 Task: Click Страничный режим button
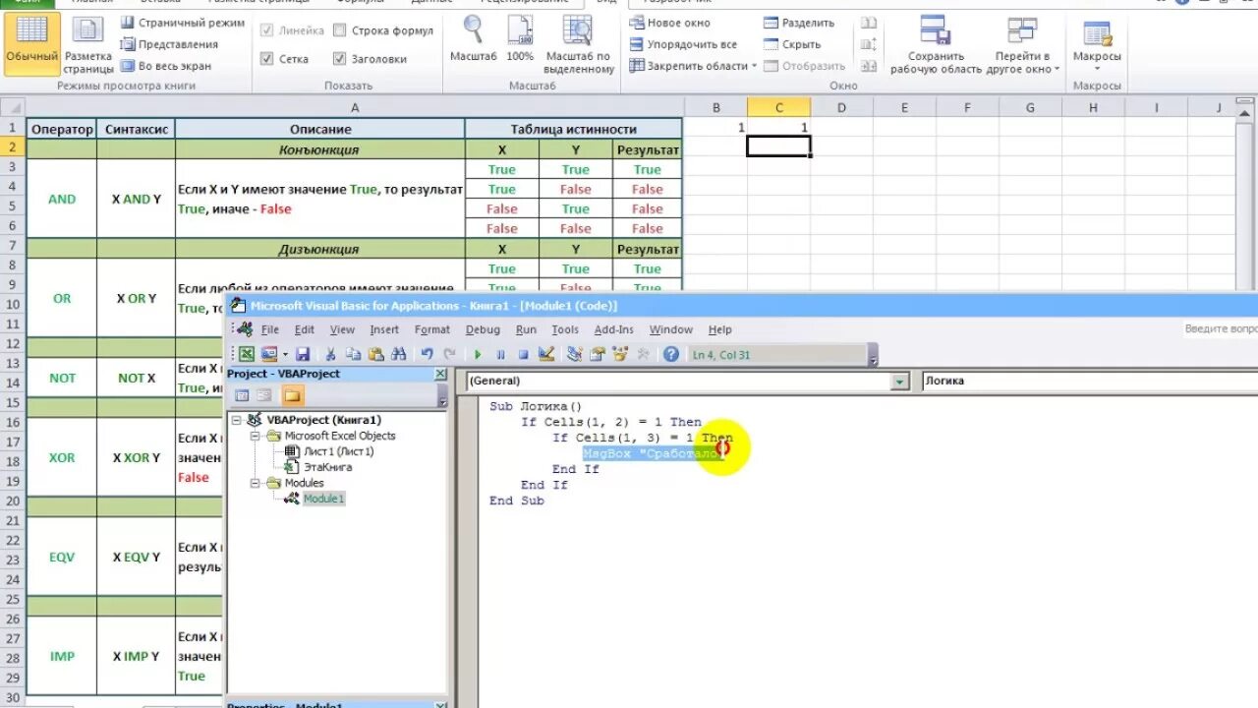tap(182, 23)
